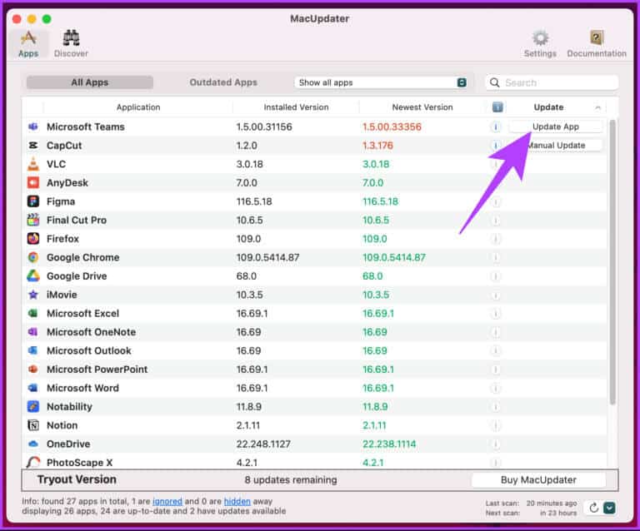This screenshot has height=531, width=640.
Task: Click the info column header icon
Action: pyautogui.click(x=497, y=107)
